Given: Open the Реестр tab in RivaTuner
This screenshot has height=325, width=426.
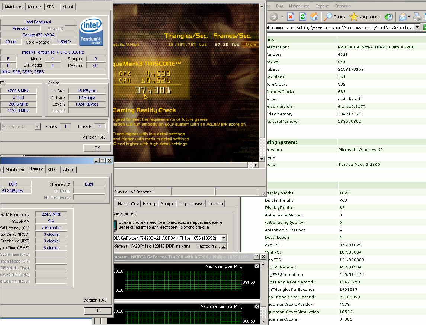Looking at the screenshot, I should (x=150, y=204).
